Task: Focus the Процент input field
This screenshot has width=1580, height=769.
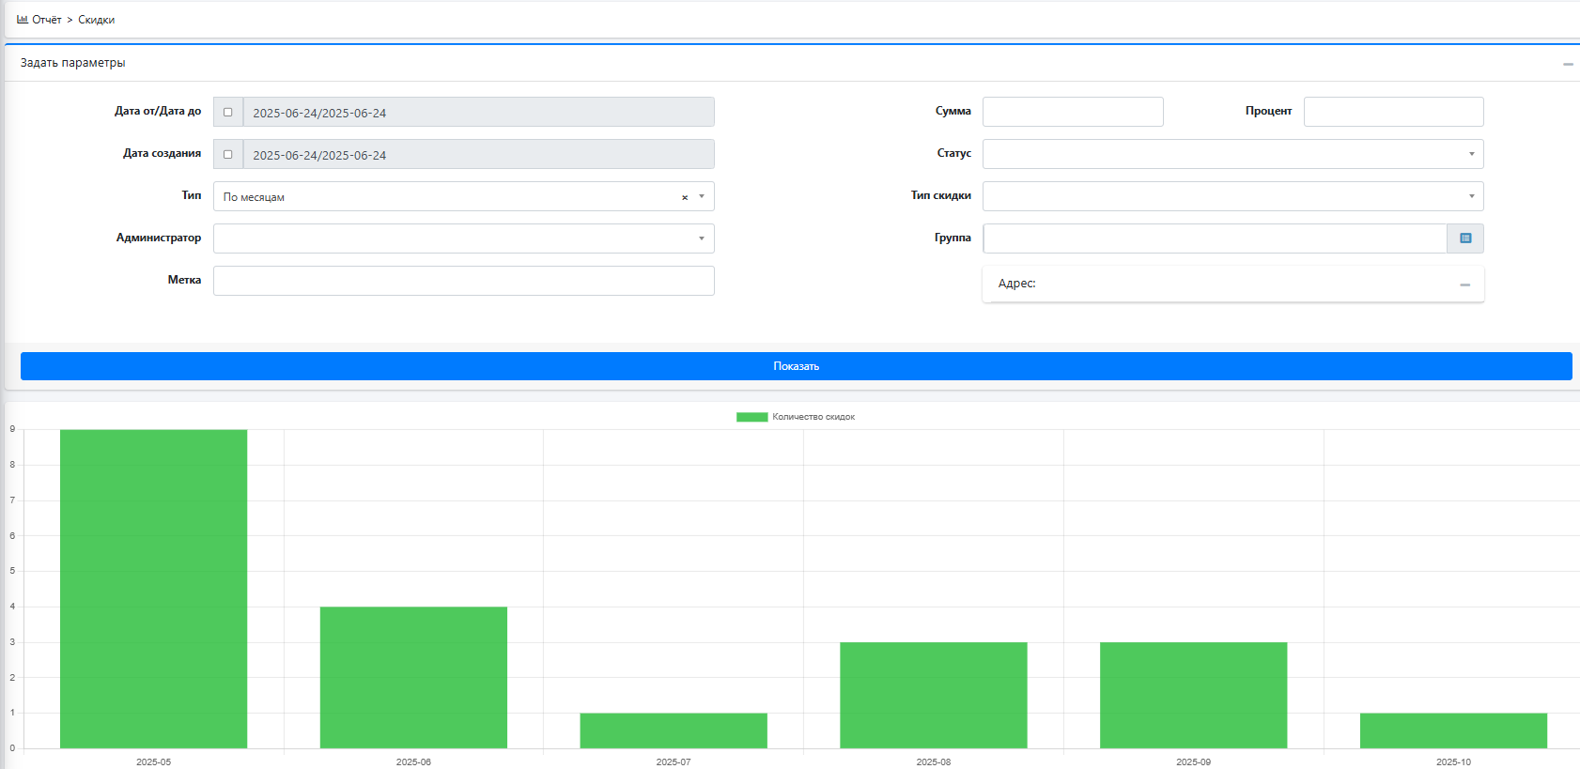Action: pyautogui.click(x=1393, y=112)
